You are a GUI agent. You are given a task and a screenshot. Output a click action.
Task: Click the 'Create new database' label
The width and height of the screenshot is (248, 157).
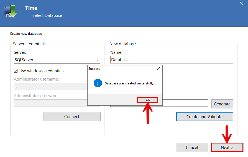click(x=26, y=34)
